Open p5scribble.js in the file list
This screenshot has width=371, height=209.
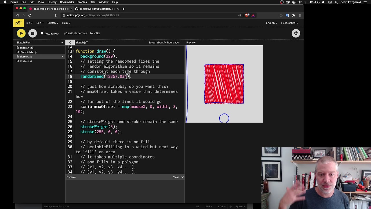click(x=28, y=52)
